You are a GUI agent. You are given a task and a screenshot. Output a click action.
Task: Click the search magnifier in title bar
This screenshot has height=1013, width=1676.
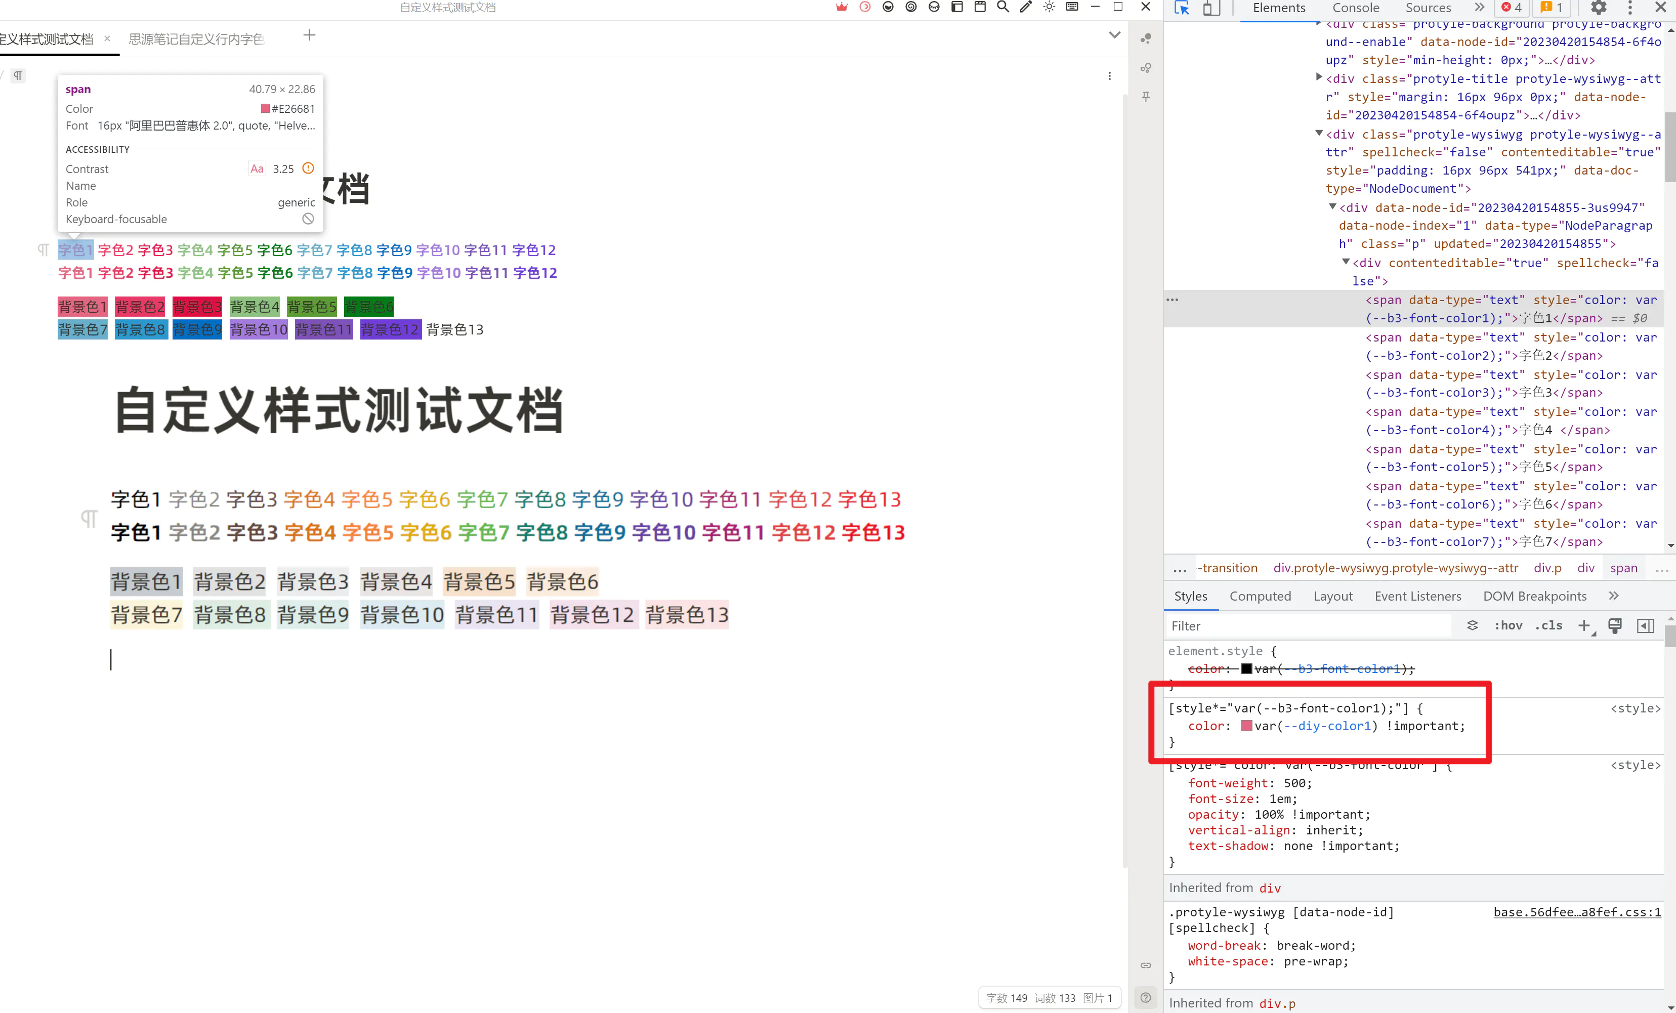point(1002,7)
